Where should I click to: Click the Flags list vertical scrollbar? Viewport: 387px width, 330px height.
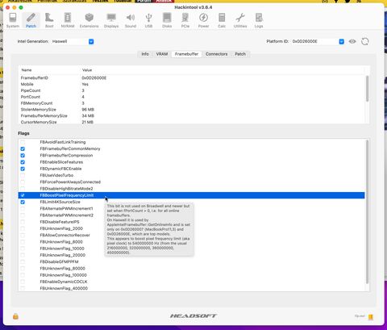[367, 211]
